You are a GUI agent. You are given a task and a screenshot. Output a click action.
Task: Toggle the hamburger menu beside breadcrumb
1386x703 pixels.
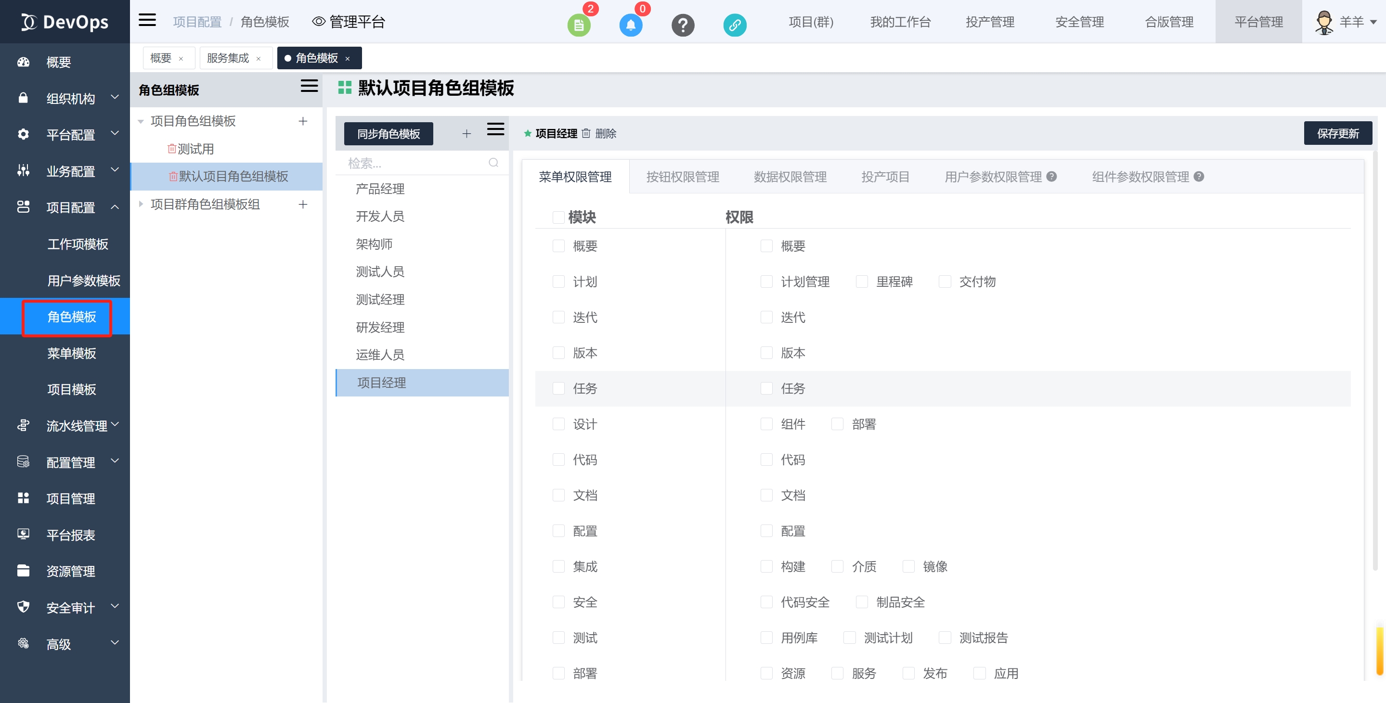147,20
